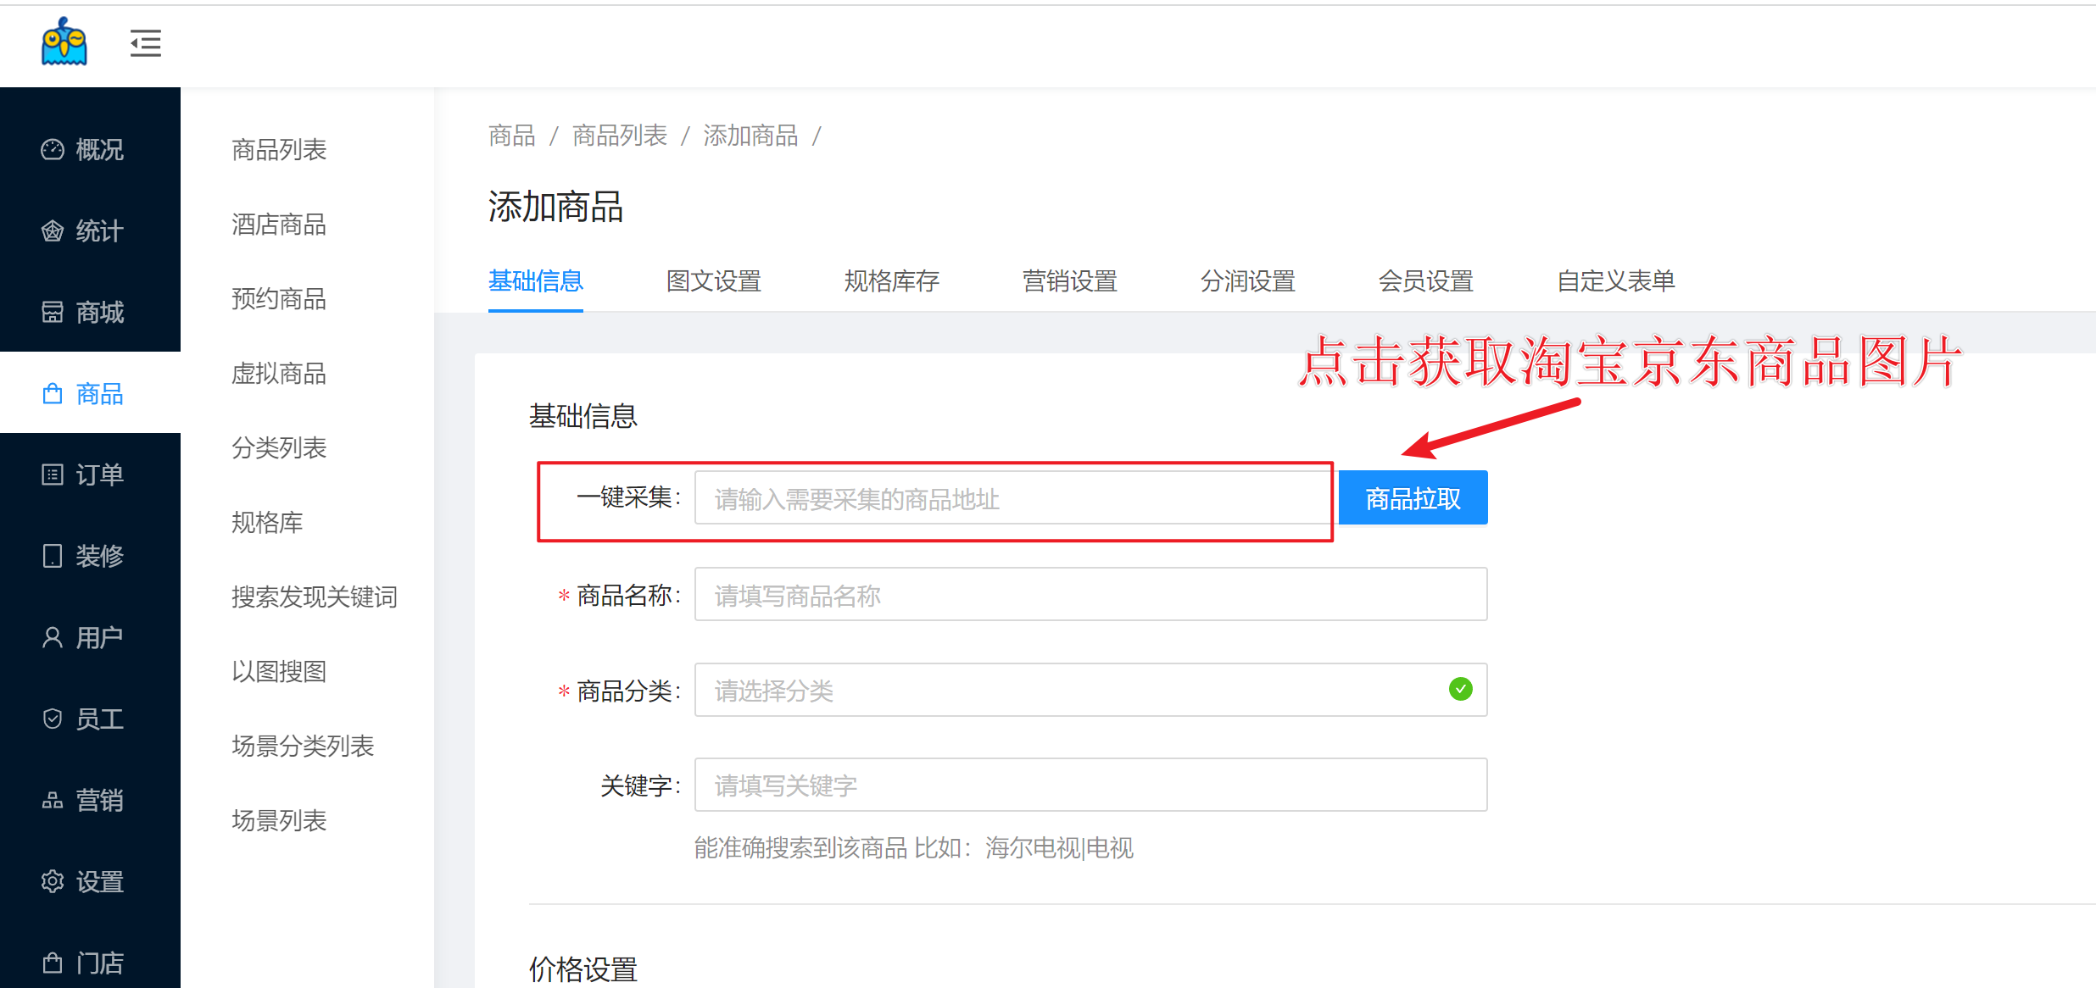2096x988 pixels.
Task: Click 商品列表 breadcrumb link
Action: click(x=619, y=136)
